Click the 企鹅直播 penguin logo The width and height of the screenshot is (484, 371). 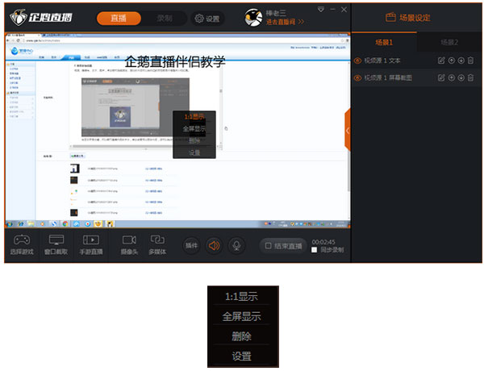tap(41, 17)
